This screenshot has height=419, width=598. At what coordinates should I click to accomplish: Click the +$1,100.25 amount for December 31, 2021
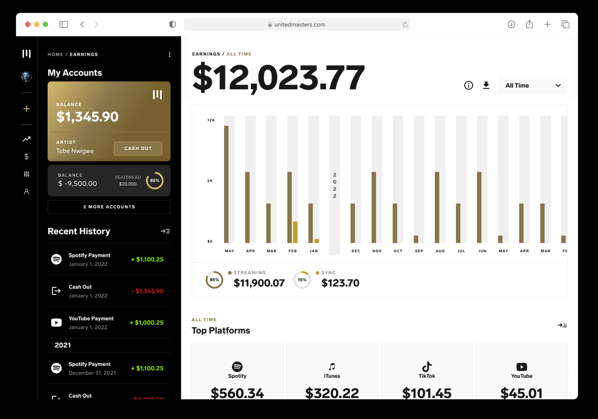(147, 368)
